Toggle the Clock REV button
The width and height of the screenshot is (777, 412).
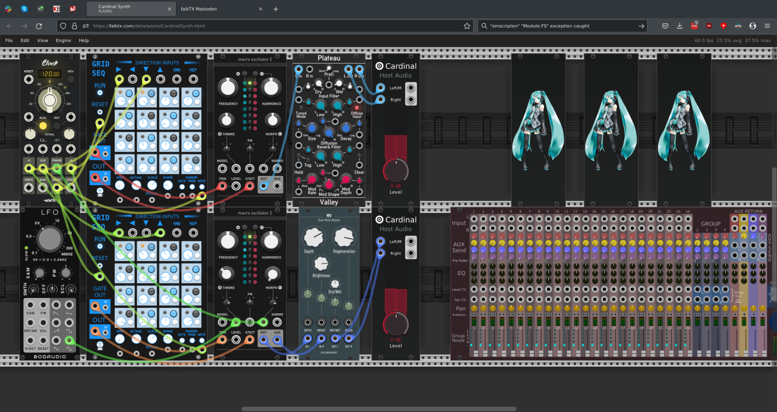pos(71,80)
